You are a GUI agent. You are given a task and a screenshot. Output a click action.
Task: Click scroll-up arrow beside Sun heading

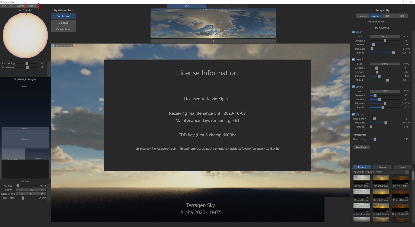tap(49, 62)
